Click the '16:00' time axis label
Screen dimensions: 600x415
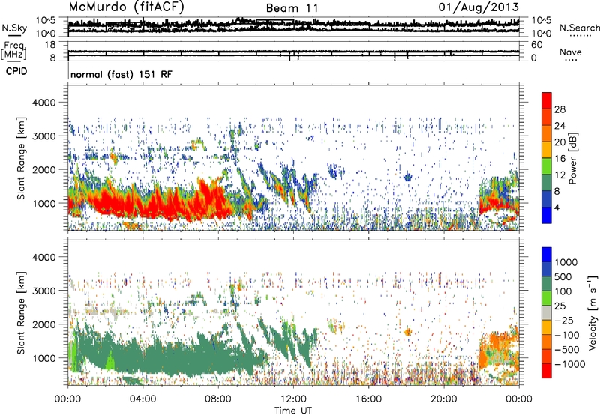click(x=368, y=399)
